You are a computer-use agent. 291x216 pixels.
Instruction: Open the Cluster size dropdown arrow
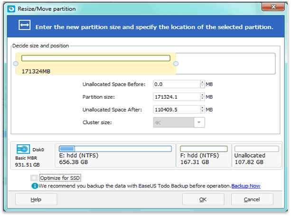click(x=199, y=122)
